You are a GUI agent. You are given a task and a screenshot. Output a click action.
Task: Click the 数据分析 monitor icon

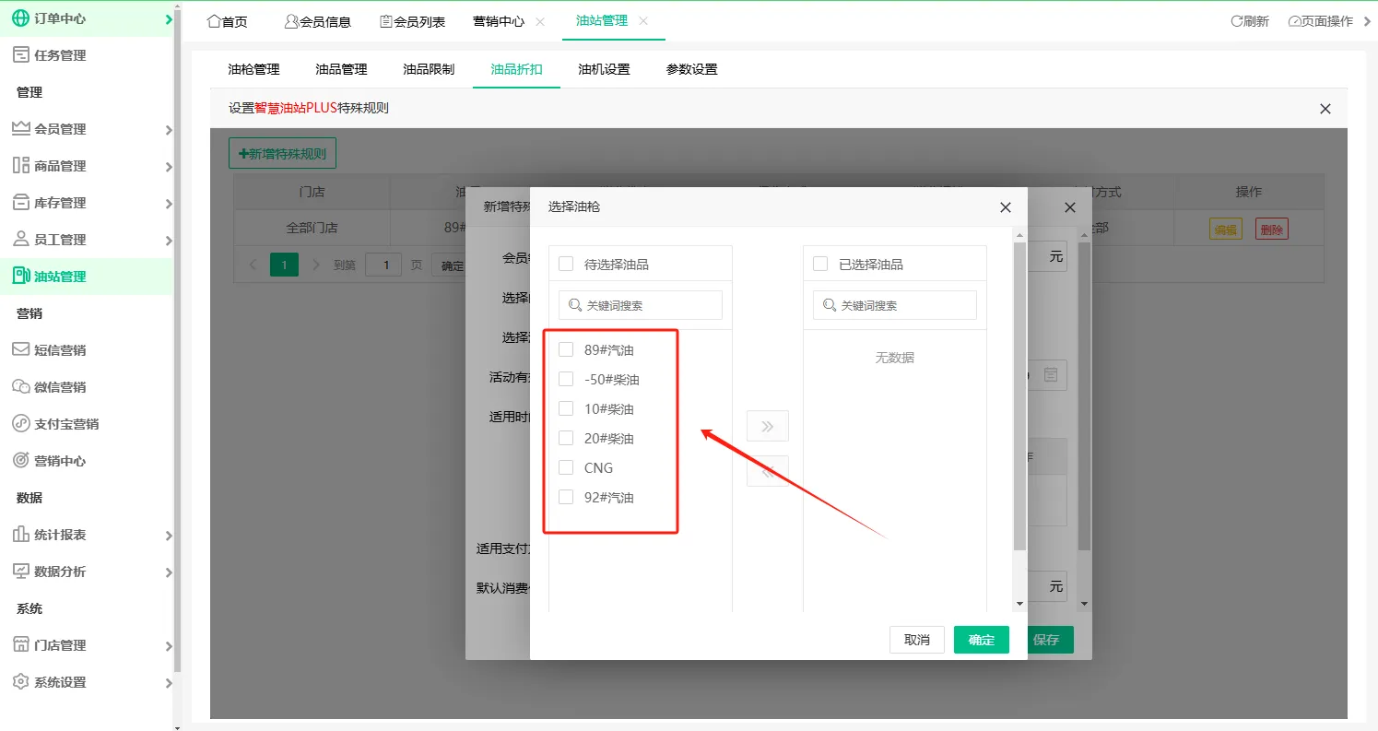click(20, 572)
